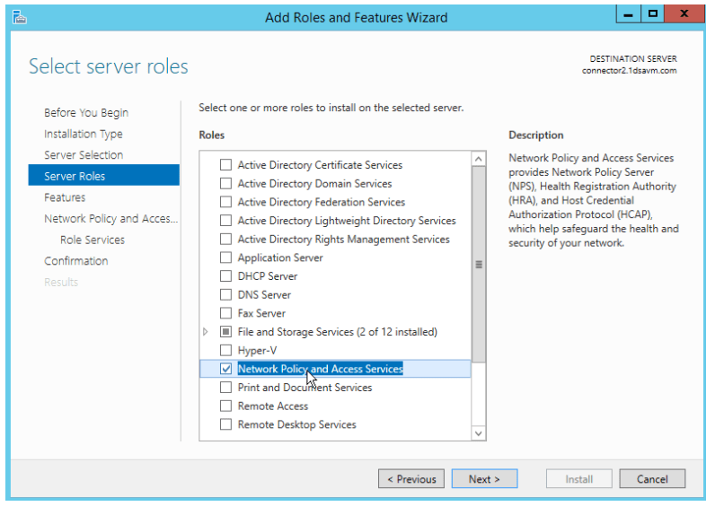715x515 pixels.
Task: Enable the DHCP Server role checkbox
Action: tap(225, 276)
